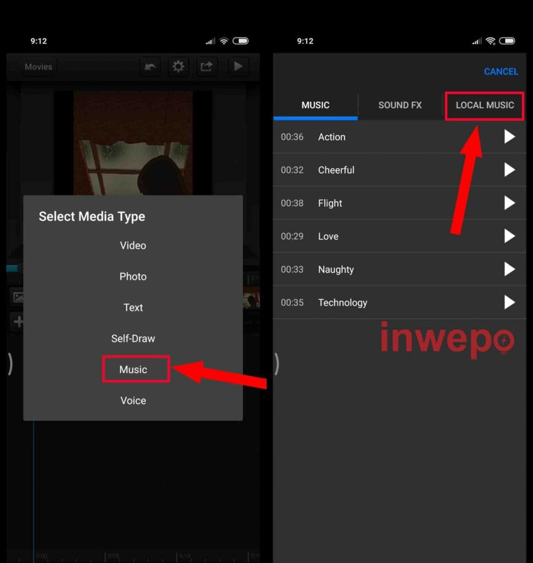Select the Self-Draw option
Viewport: 533px width, 563px height.
click(133, 339)
